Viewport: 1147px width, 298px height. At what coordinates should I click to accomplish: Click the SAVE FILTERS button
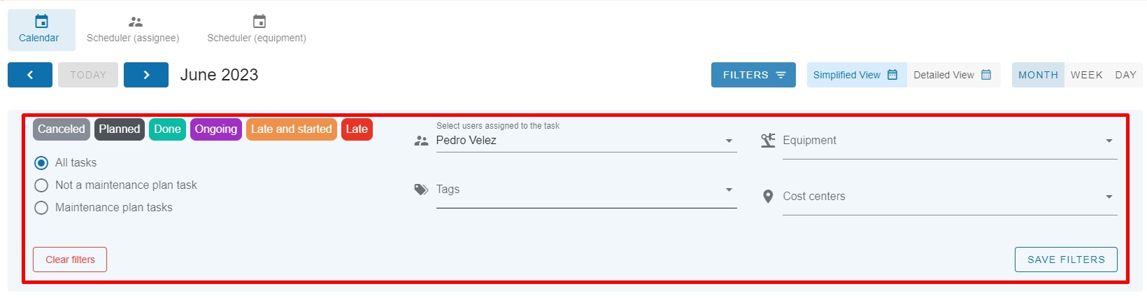1066,260
